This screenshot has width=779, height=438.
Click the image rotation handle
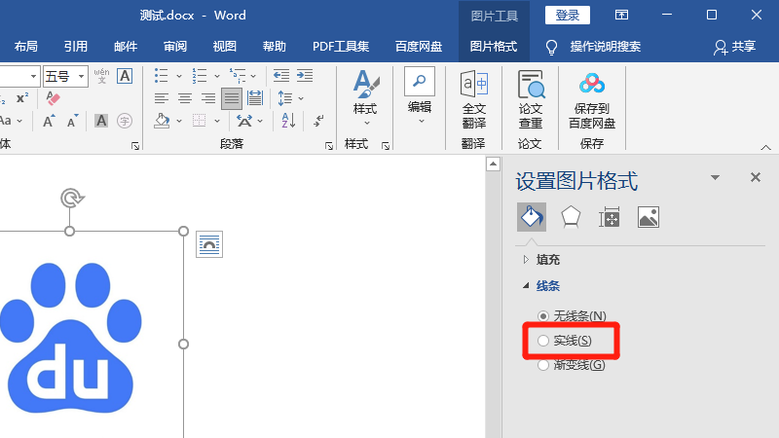click(72, 199)
